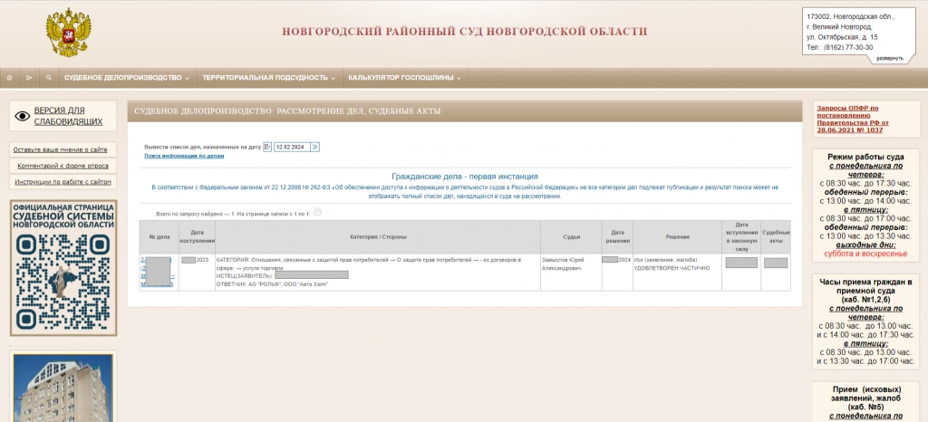This screenshot has width=928, height=422.
Task: Click the Тел.: (8162) 77-30-30 text
Action: [839, 47]
